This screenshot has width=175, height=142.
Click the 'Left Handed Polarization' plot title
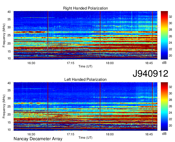tap(85, 79)
